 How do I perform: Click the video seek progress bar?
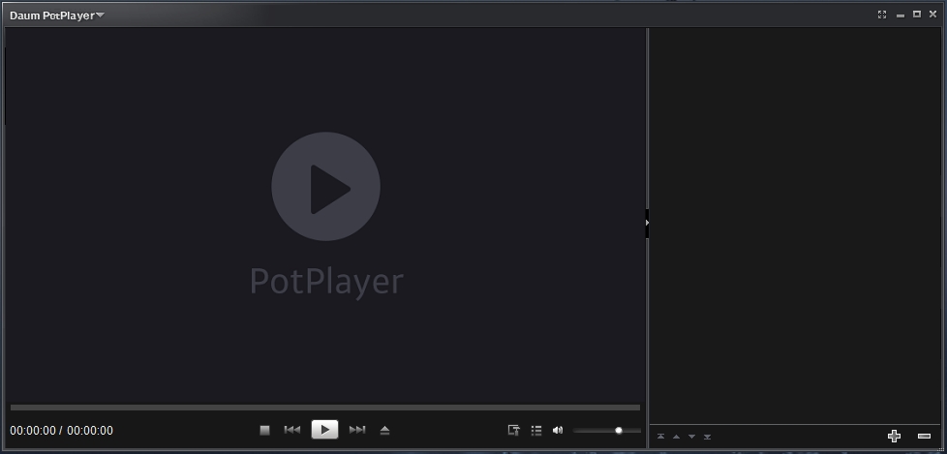[x=324, y=408]
